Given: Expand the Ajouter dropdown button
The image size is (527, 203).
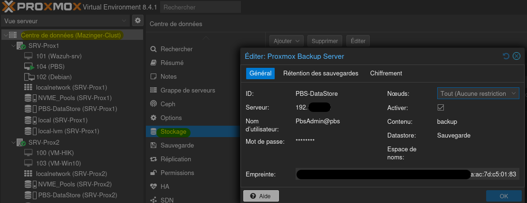Looking at the screenshot, I should coord(286,41).
